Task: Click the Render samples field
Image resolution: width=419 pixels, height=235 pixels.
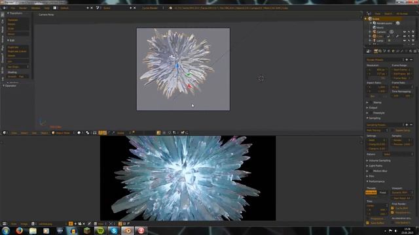Action: click(x=402, y=140)
